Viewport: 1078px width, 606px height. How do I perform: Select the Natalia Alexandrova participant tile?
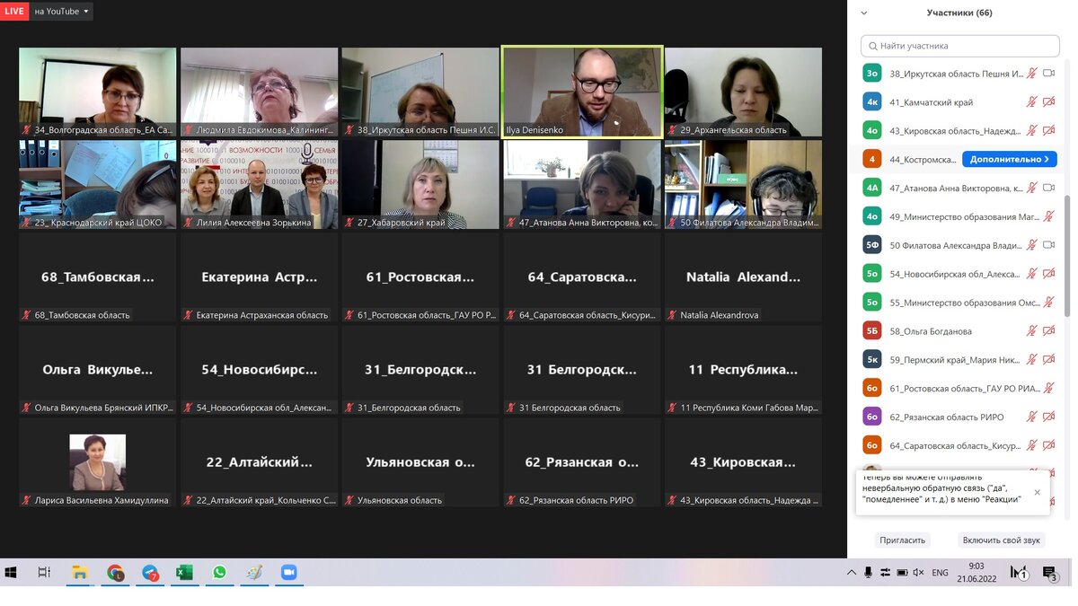(x=743, y=277)
